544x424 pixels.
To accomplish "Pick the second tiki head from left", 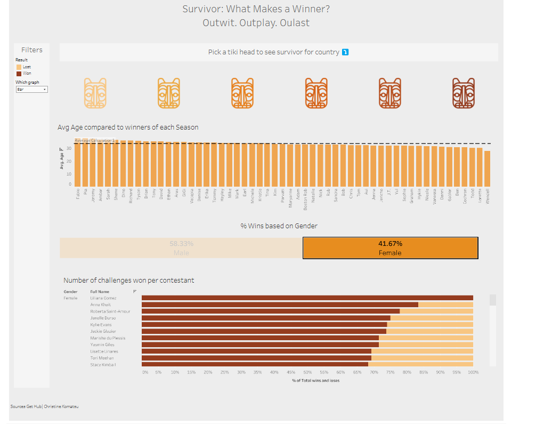I will point(168,93).
